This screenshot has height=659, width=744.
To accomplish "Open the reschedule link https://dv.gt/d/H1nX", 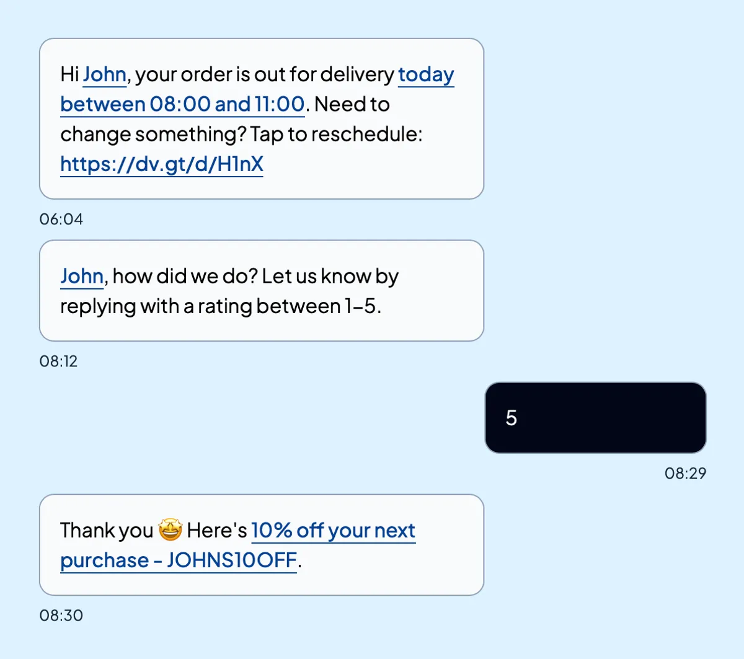I will pos(161,164).
